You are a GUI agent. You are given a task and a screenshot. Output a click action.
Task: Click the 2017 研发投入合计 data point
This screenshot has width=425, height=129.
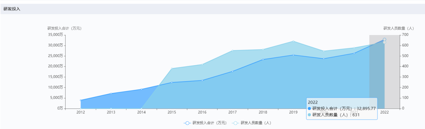click(233, 71)
